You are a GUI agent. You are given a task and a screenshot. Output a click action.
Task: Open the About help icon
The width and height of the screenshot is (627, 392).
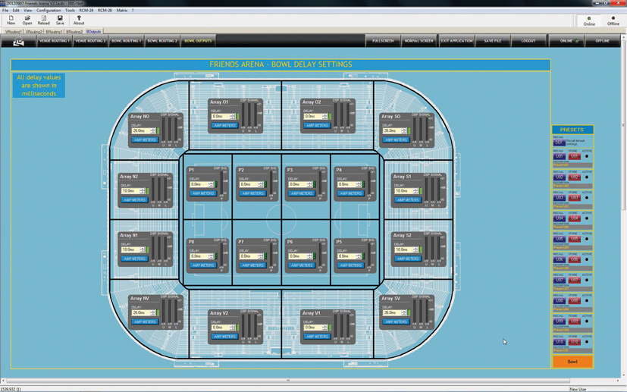tap(79, 20)
